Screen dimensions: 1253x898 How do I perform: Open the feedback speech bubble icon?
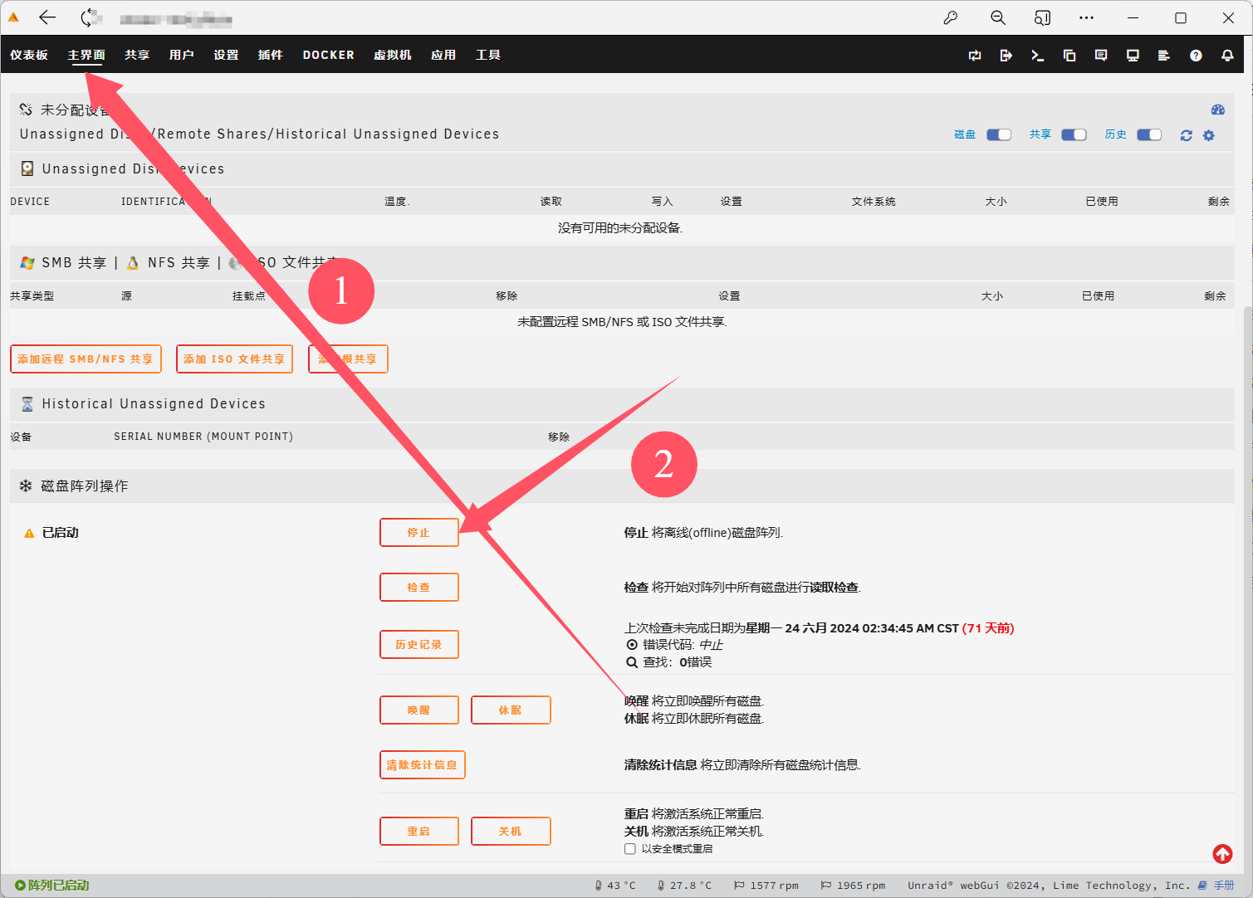coord(1101,56)
